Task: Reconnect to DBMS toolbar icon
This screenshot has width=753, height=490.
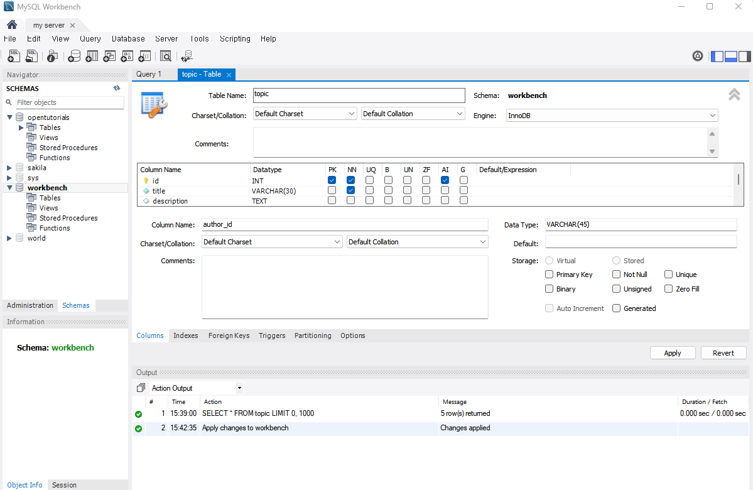Action: pos(187,56)
